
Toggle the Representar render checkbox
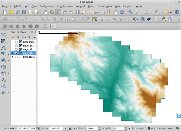(x=130, y=128)
